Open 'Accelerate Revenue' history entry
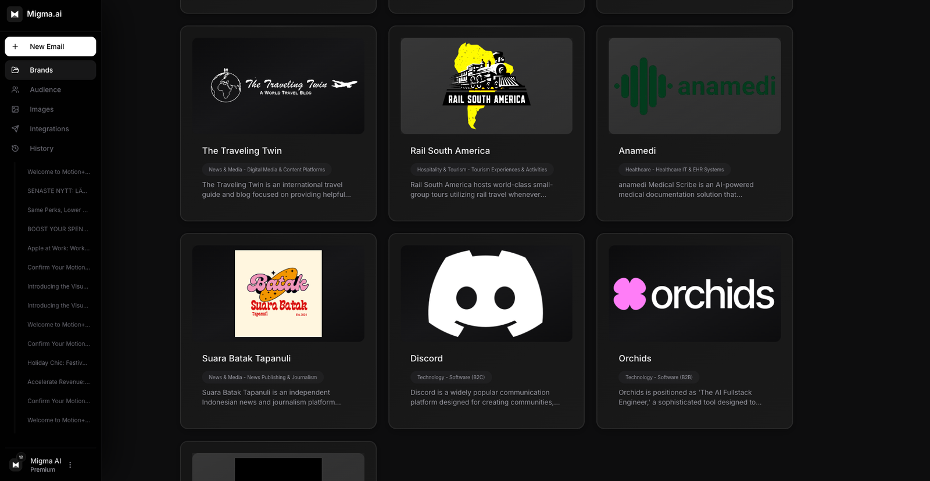 [58, 382]
